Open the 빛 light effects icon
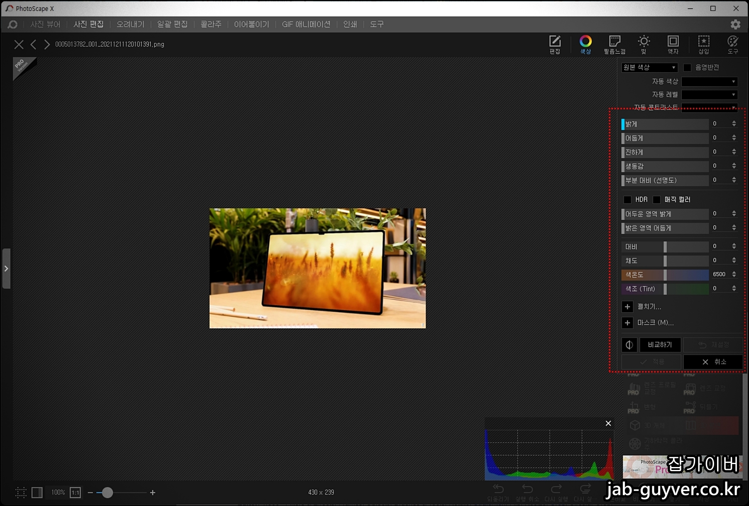Screen dimensions: 749x506 click(x=644, y=44)
